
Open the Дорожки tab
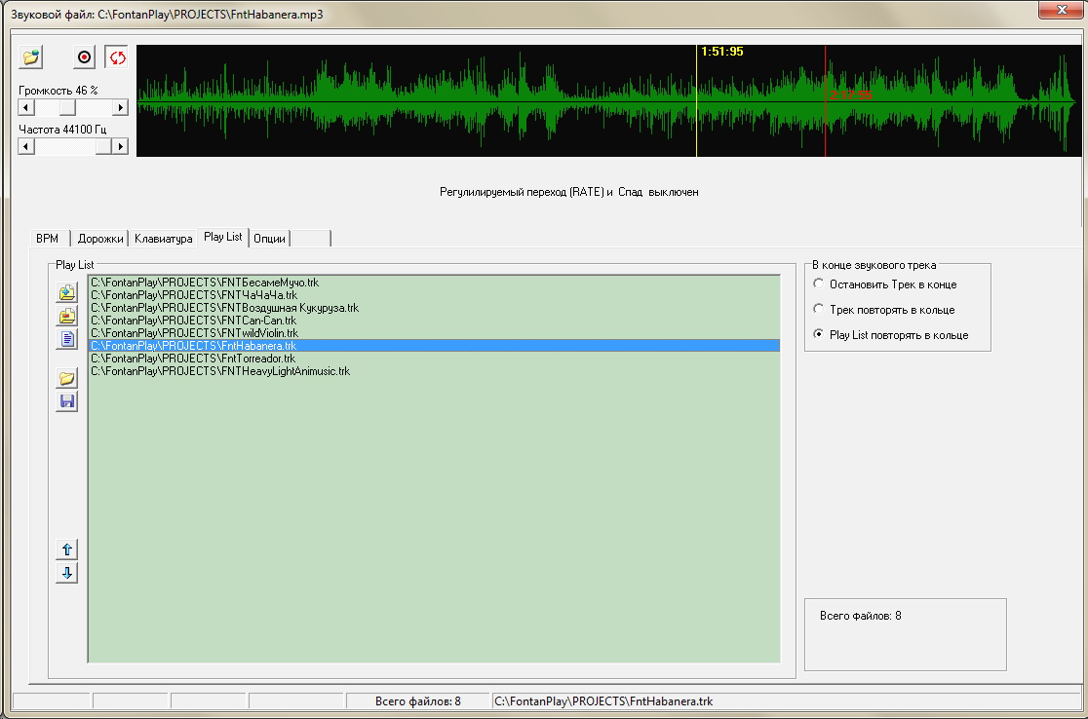pyautogui.click(x=100, y=239)
